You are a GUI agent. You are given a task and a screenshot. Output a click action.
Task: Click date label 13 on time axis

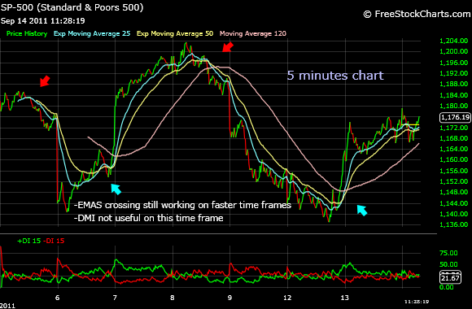[x=345, y=298]
